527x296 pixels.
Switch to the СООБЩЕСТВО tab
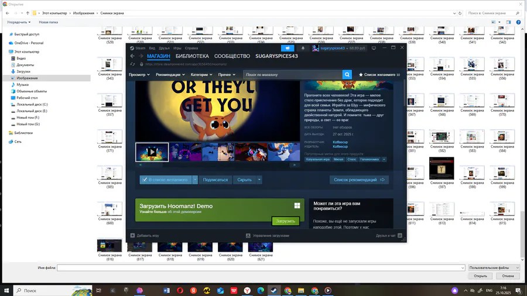pos(232,56)
